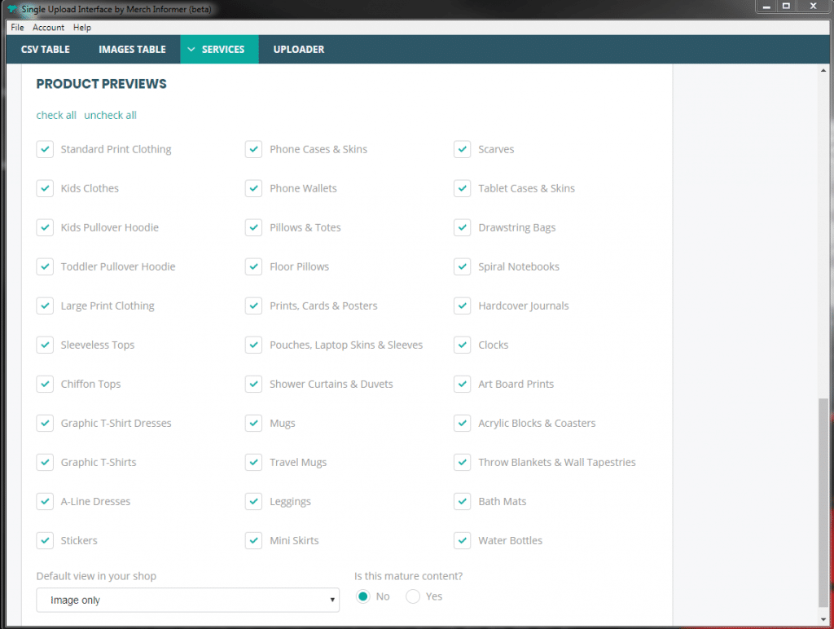
Task: Click the Merch Informer app icon in title bar
Action: coord(11,9)
